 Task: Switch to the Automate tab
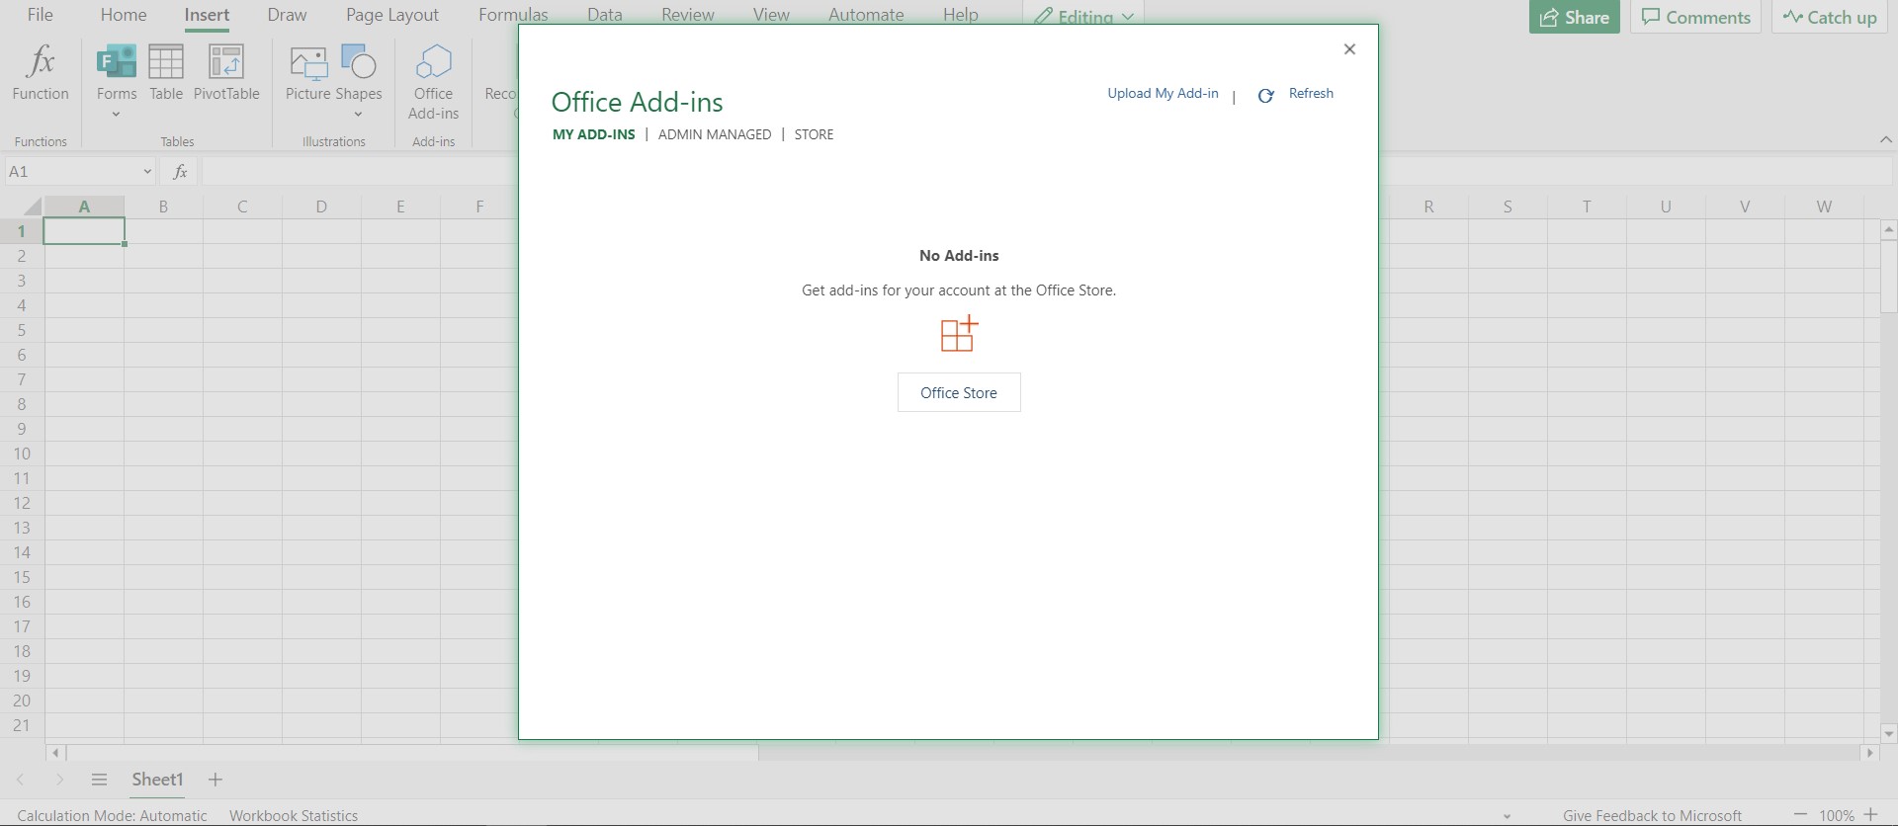pos(866,15)
